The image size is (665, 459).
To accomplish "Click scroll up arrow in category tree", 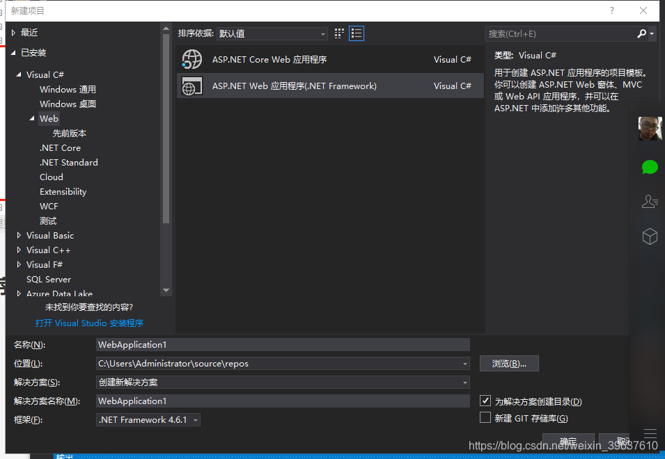I will click(x=166, y=29).
